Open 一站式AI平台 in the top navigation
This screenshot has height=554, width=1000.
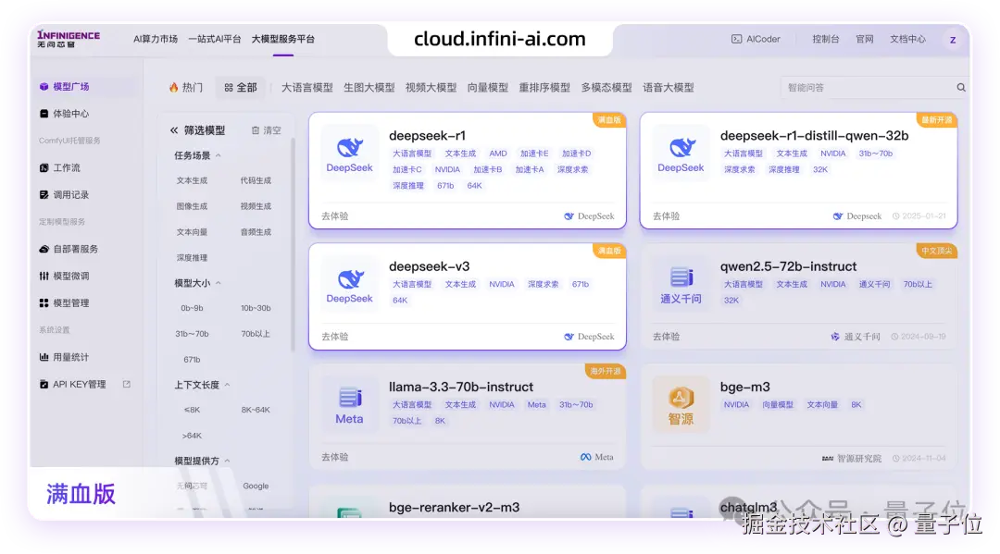(214, 39)
